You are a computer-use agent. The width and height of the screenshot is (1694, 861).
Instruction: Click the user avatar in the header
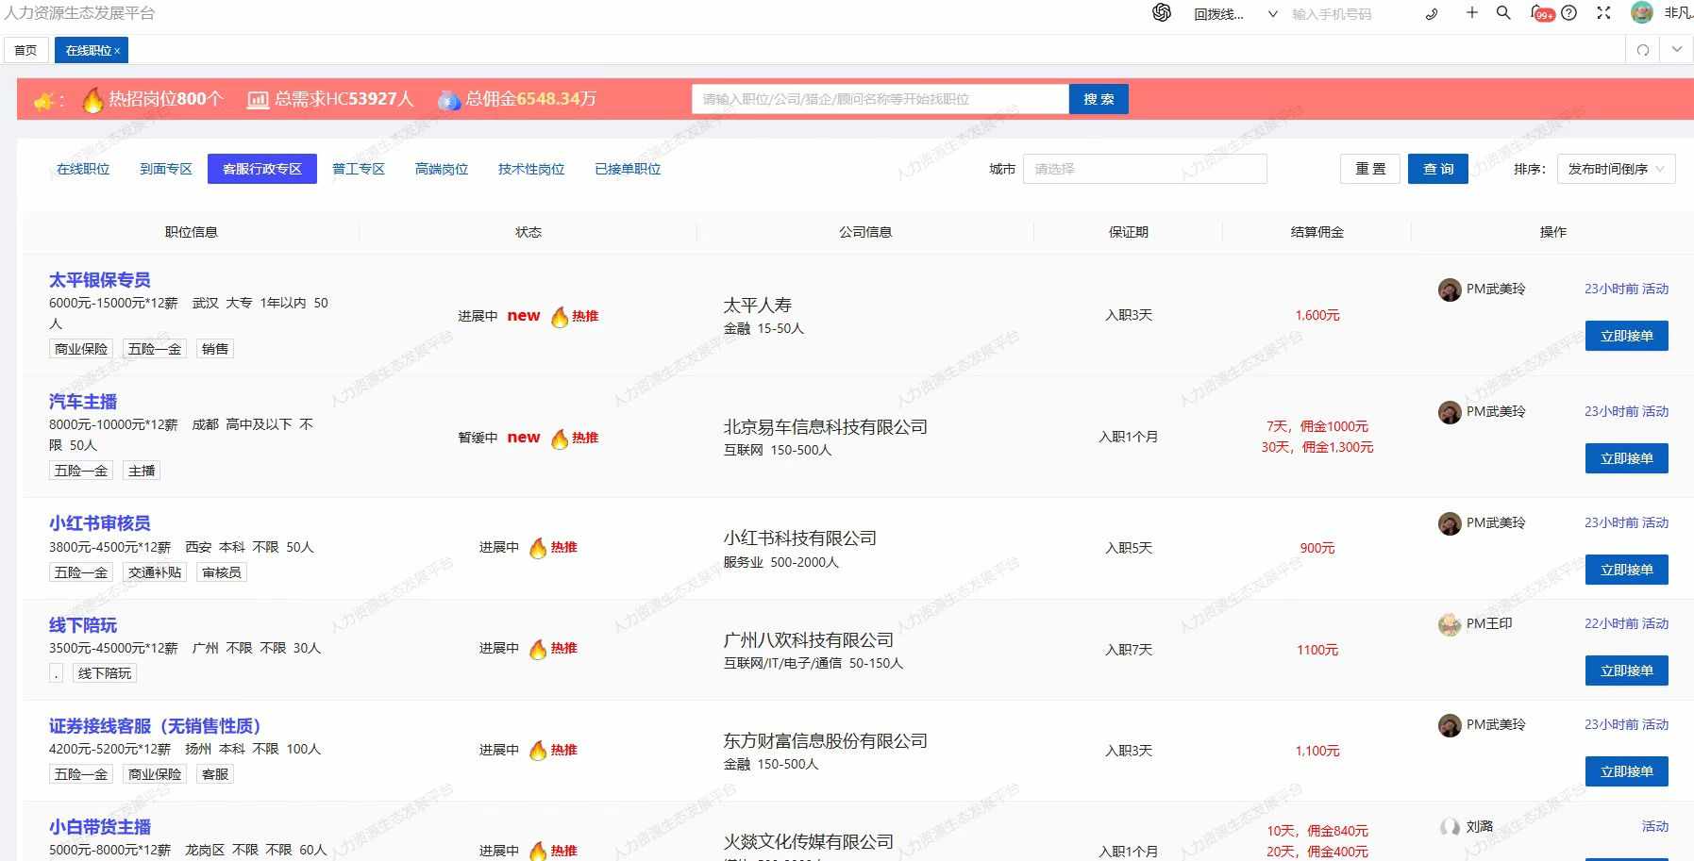(1642, 12)
